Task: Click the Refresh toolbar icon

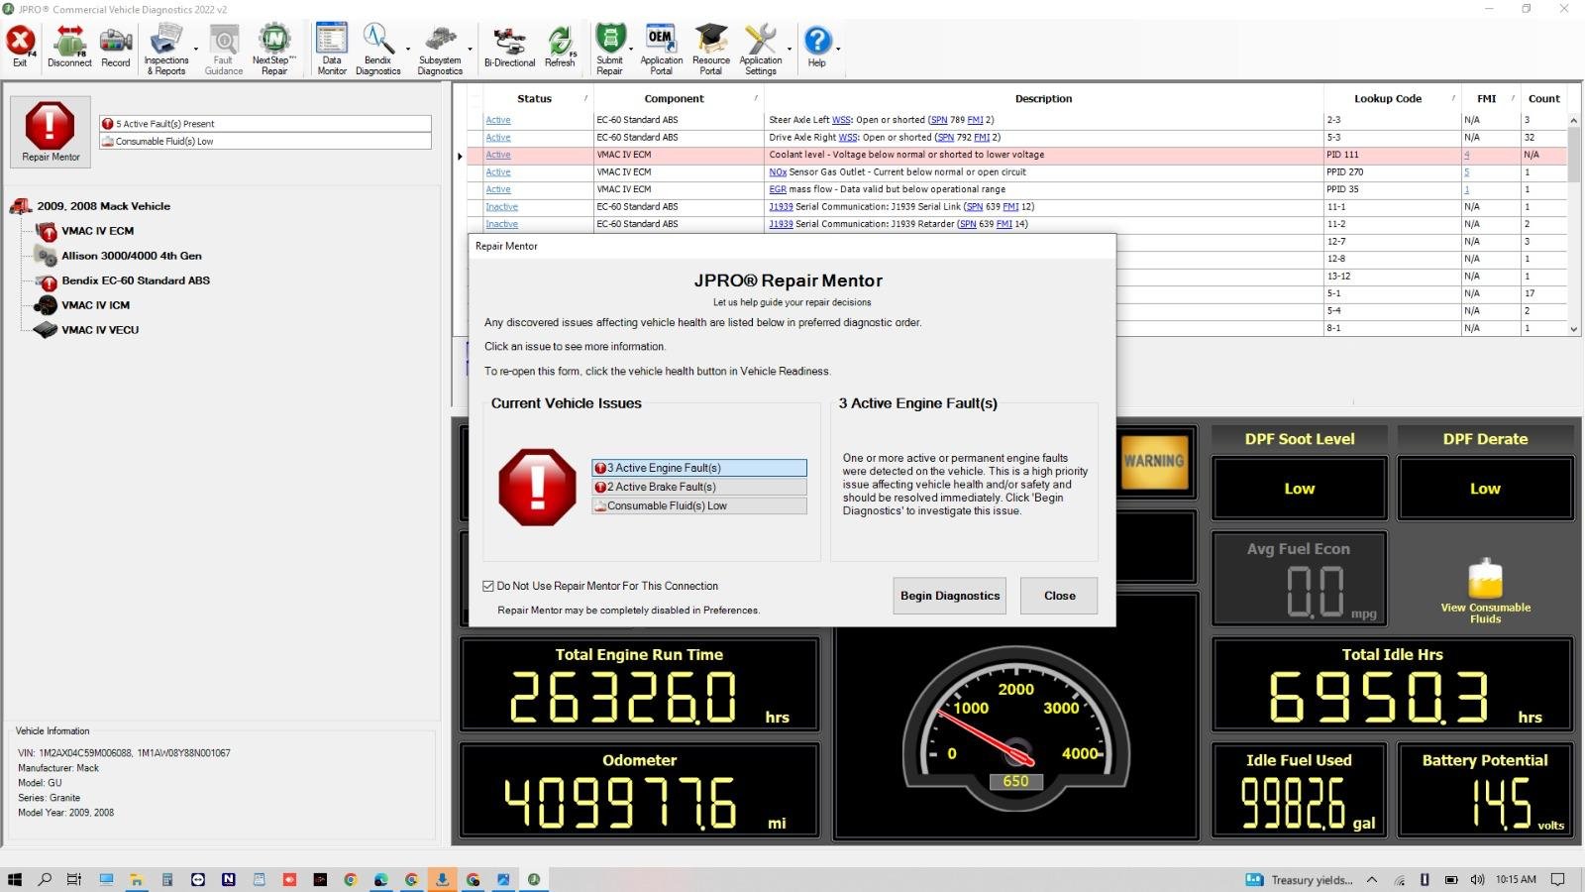Action: click(560, 47)
